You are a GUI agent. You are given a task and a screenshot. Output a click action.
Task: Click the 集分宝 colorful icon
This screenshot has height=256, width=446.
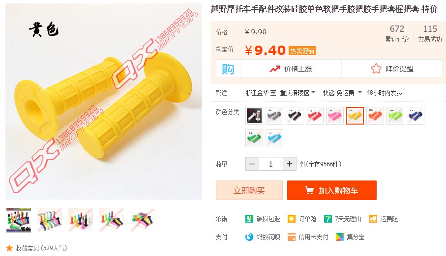tap(340, 237)
